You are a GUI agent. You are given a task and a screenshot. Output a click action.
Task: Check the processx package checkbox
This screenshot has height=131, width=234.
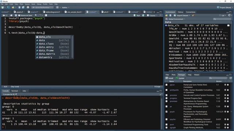pos(167,95)
